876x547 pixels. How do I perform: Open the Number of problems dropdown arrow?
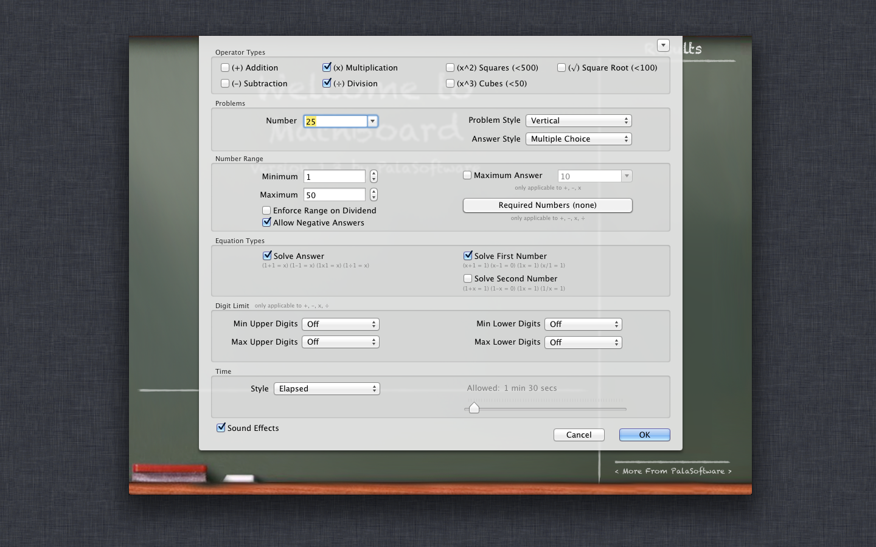point(372,121)
